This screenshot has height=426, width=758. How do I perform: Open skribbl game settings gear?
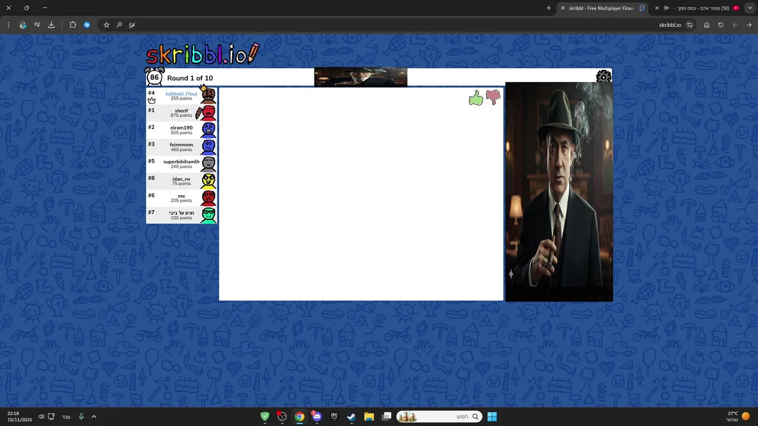click(x=603, y=77)
